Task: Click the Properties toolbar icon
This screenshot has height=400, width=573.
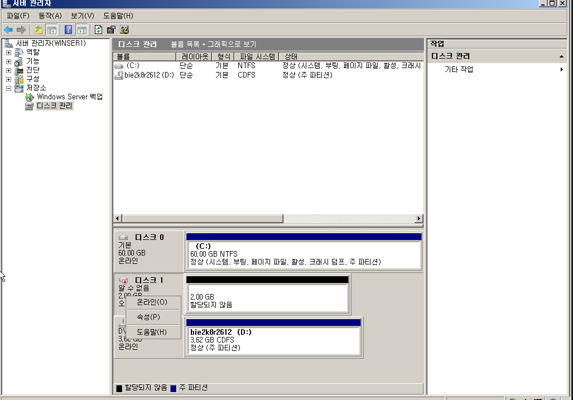Action: pyautogui.click(x=111, y=30)
